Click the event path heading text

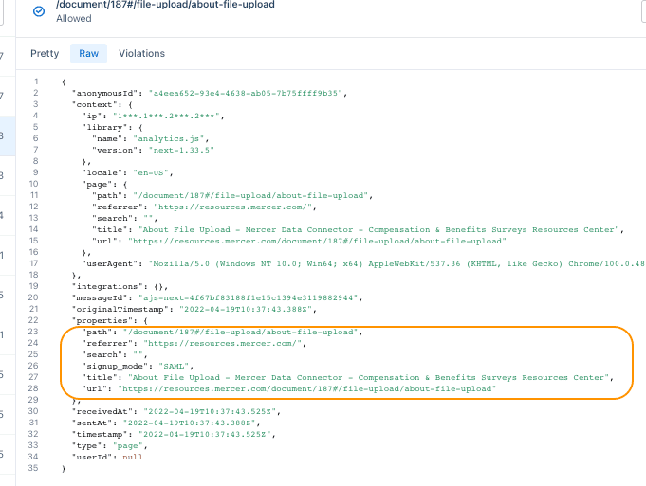click(166, 5)
